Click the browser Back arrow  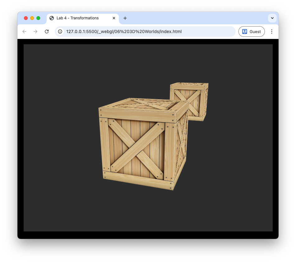click(24, 32)
